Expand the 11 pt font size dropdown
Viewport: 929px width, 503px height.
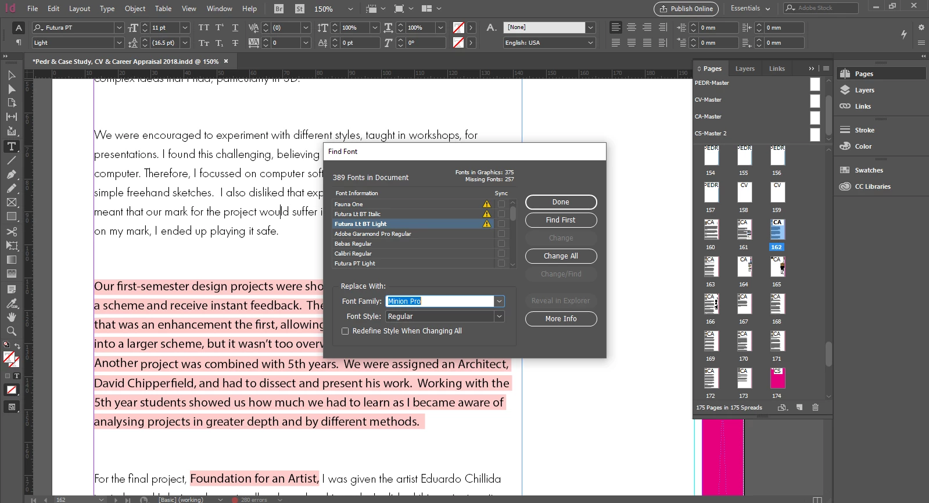(x=185, y=27)
